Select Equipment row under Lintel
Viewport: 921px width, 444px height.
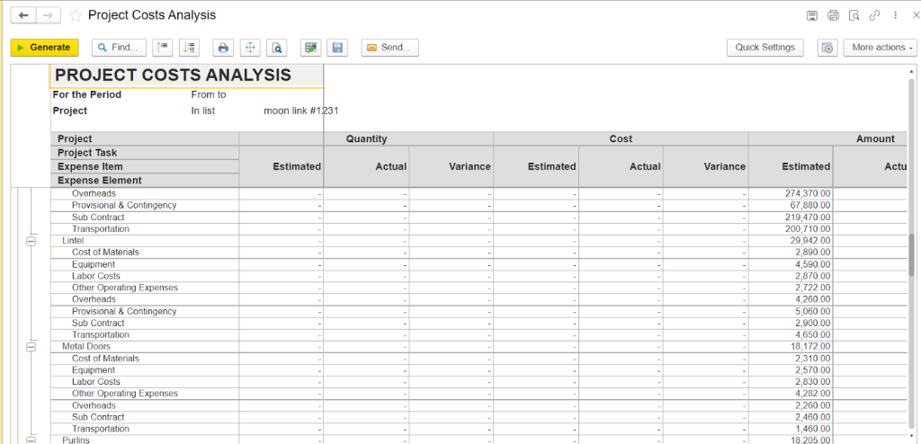pyautogui.click(x=94, y=264)
